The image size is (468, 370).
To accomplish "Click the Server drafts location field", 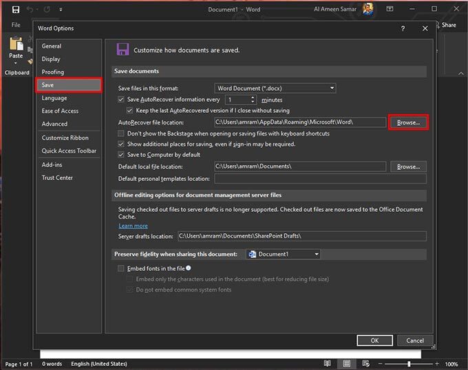I will click(302, 236).
